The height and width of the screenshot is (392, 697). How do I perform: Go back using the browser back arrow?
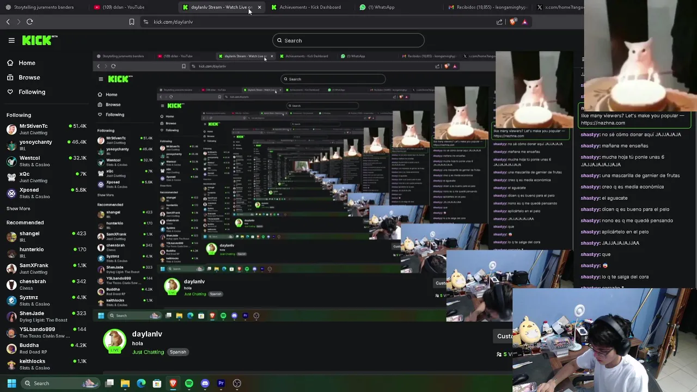[x=8, y=22]
